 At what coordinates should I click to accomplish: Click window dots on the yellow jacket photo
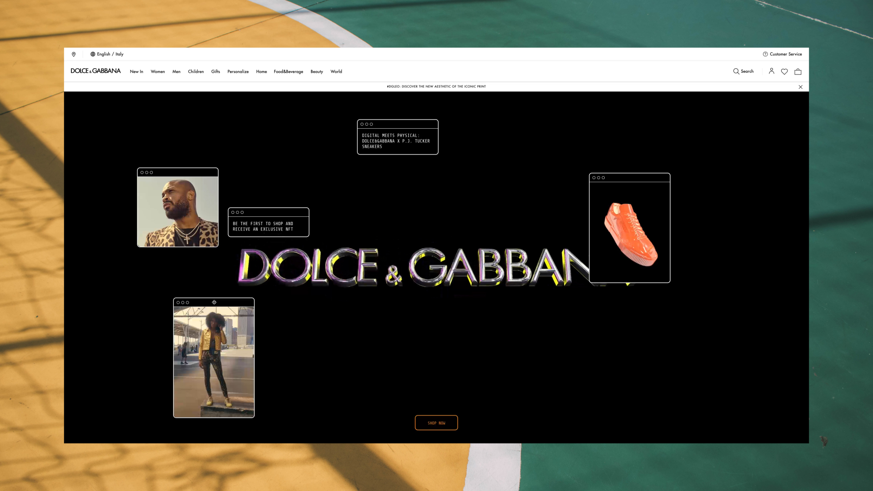[183, 303]
